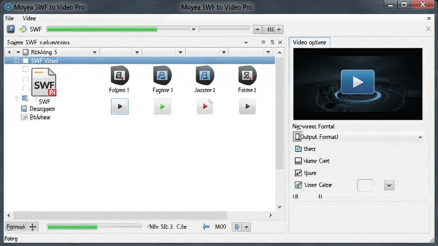This screenshot has height=246, width=438.
Task: Select the Fatme 2 icon
Action: pos(247,75)
